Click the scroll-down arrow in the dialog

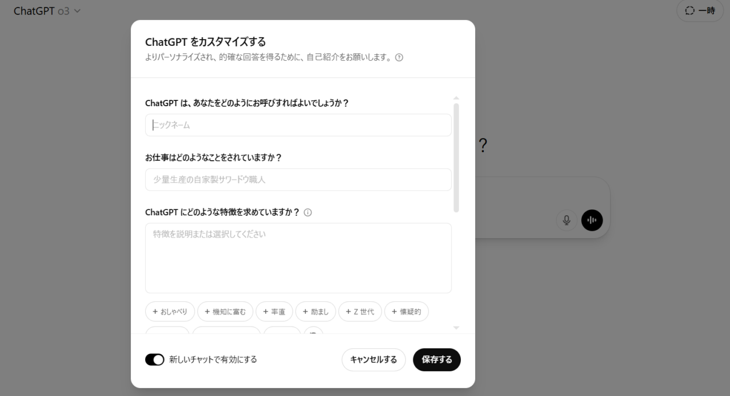456,328
